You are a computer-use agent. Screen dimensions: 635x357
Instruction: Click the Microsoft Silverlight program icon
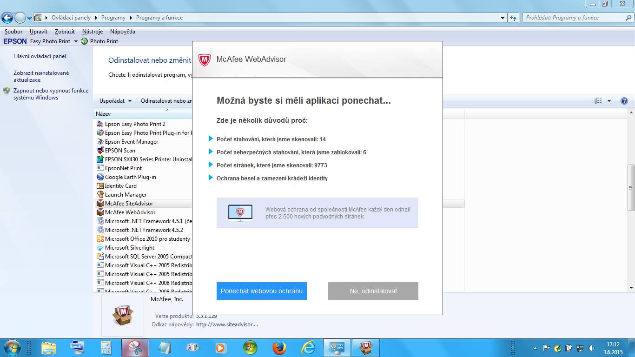[100, 248]
